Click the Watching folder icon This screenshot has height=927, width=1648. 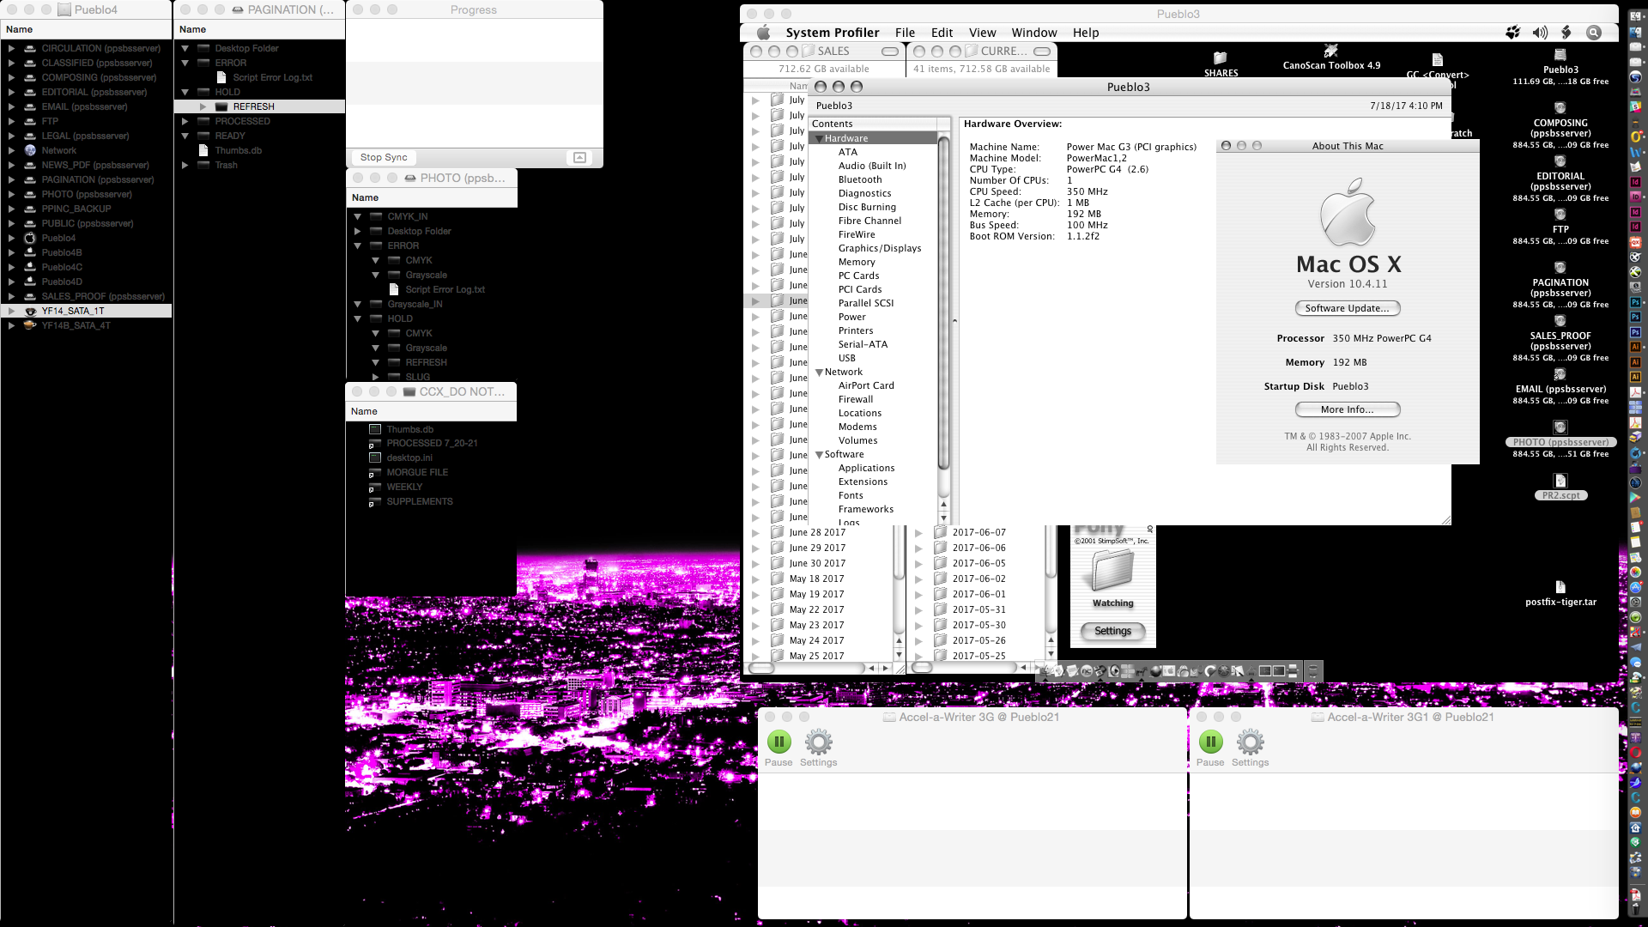1113,571
